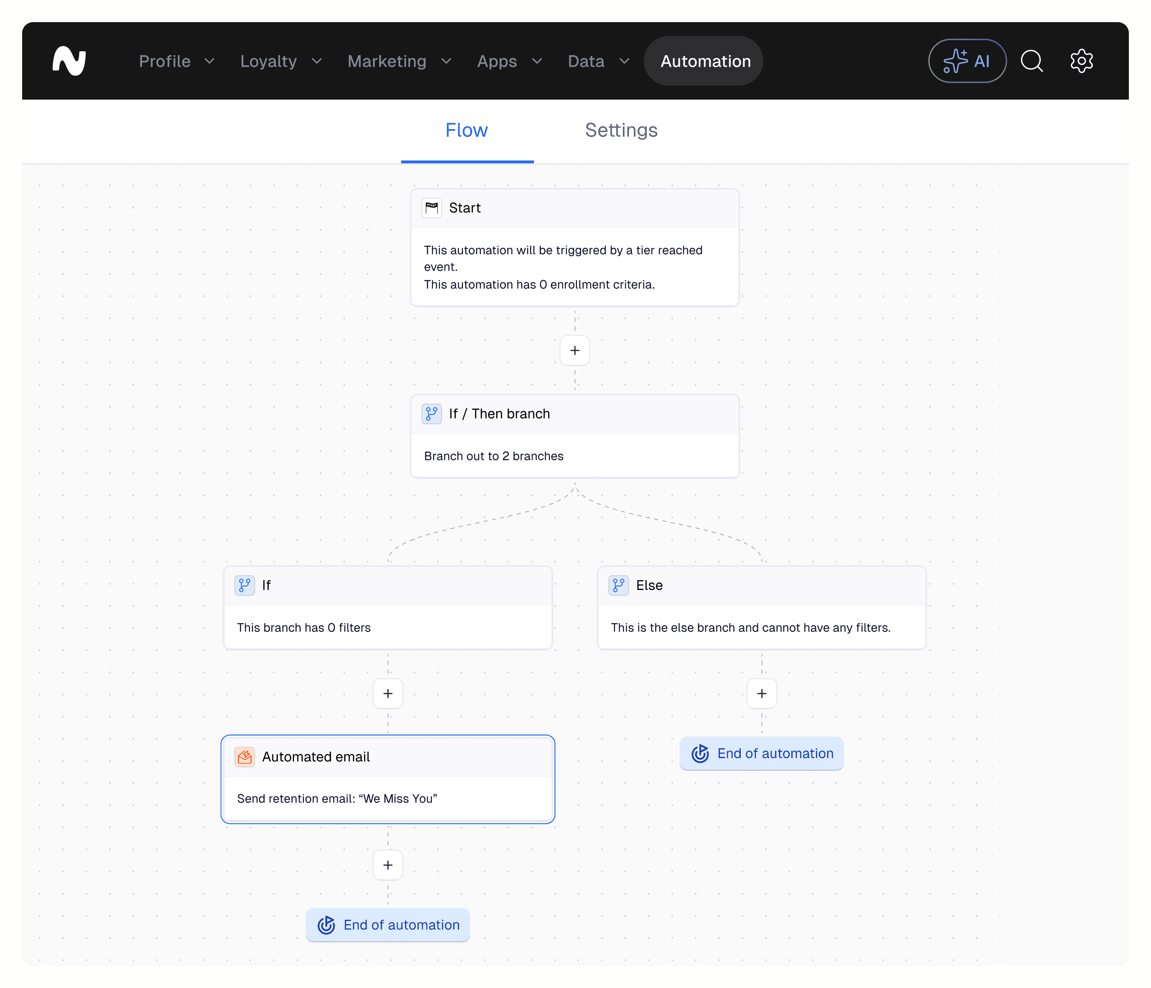Add step below the Start node
Screen dimensions: 1151x988
click(575, 350)
